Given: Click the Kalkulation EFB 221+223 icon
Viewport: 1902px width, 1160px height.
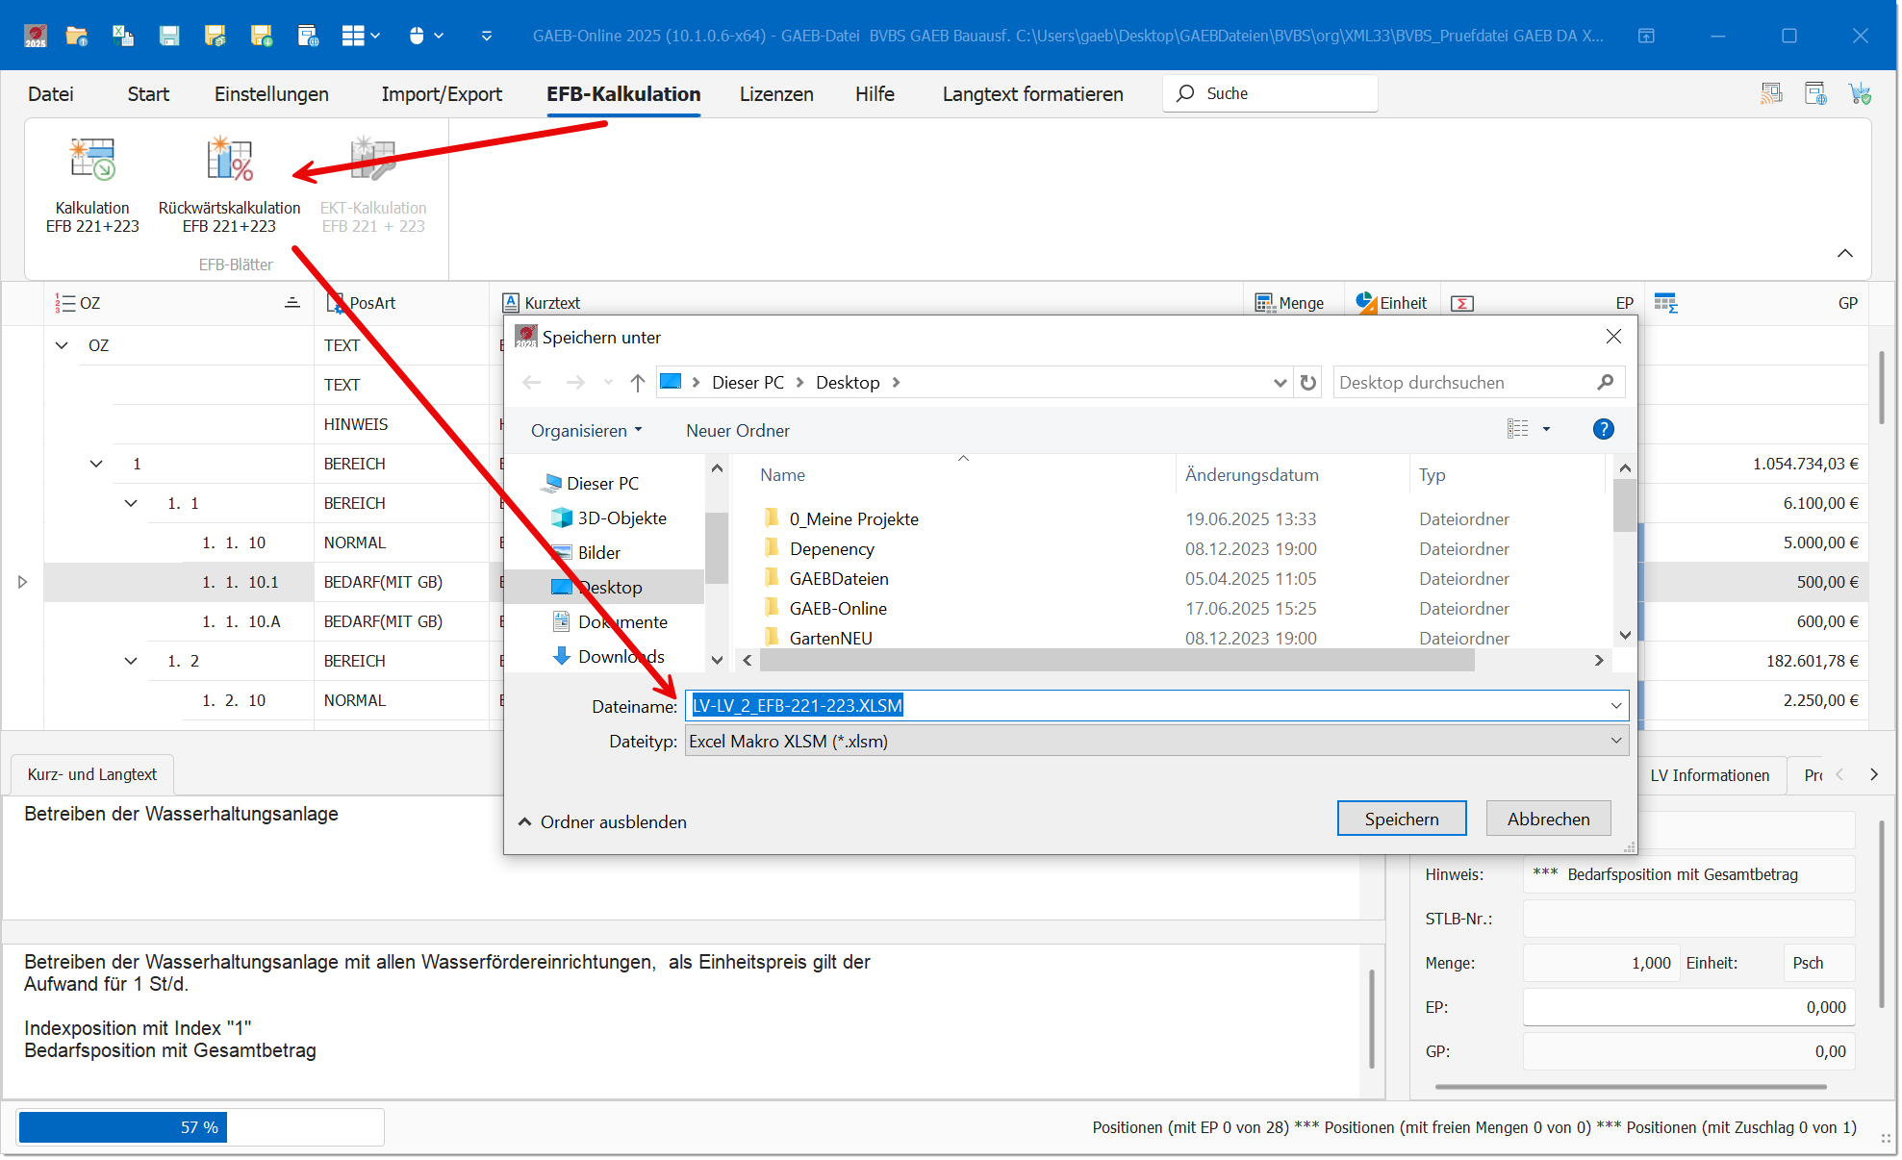Looking at the screenshot, I should pyautogui.click(x=92, y=160).
